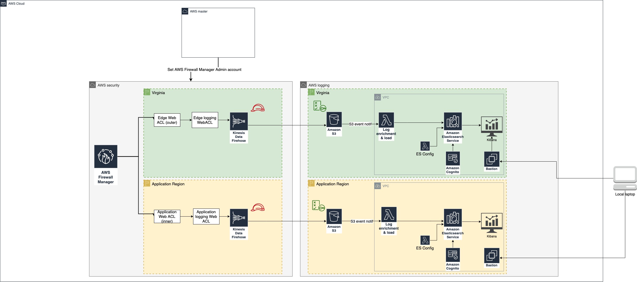Click the cloud icon of AWS logging account
Image resolution: width=637 pixels, height=282 pixels.
pyautogui.click(x=303, y=85)
